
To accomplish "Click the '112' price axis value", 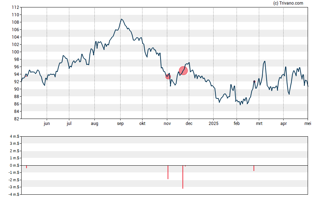I will pyautogui.click(x=16, y=7).
